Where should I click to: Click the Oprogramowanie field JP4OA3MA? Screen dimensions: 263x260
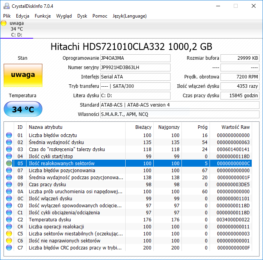135,58
